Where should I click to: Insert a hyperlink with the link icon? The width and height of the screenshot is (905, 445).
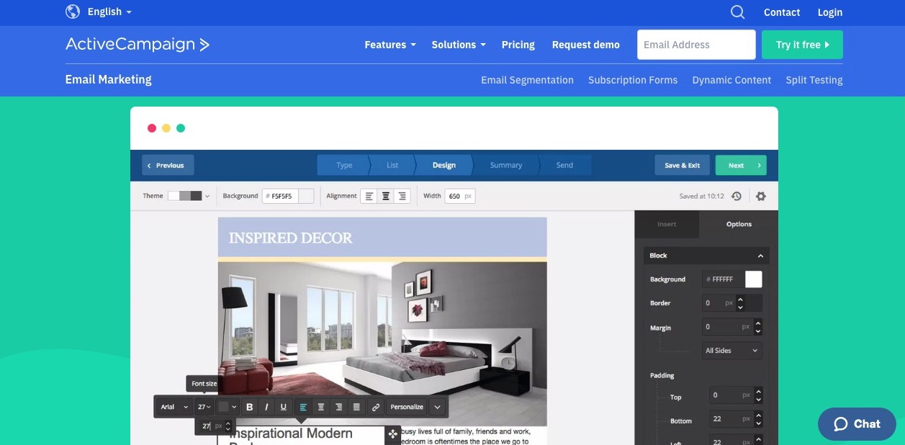point(376,407)
